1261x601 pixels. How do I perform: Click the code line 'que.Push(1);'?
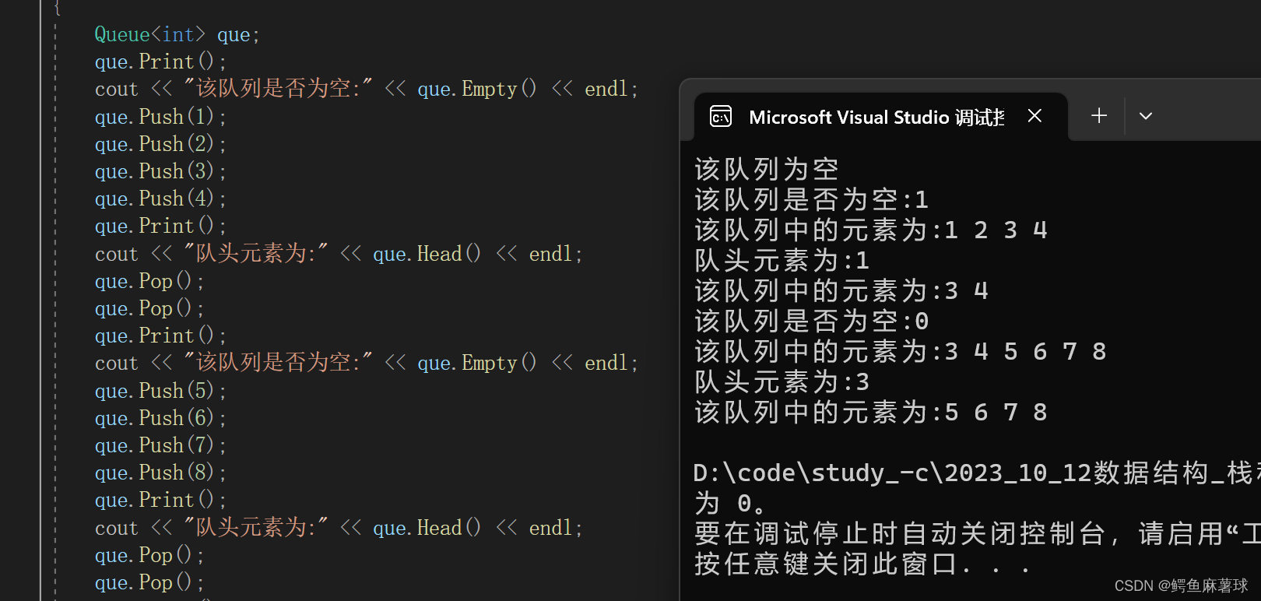pos(160,117)
